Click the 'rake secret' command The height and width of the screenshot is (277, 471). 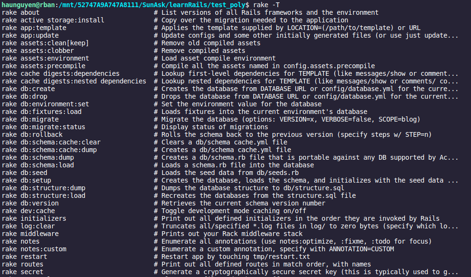22,272
